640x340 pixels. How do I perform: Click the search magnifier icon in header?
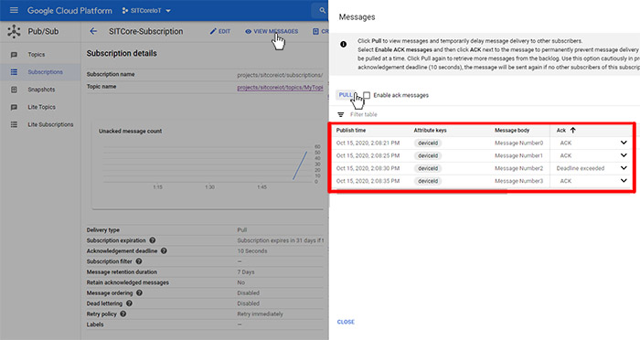(323, 11)
